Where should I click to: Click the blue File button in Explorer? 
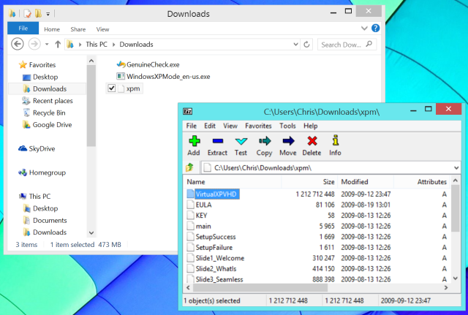(22, 29)
